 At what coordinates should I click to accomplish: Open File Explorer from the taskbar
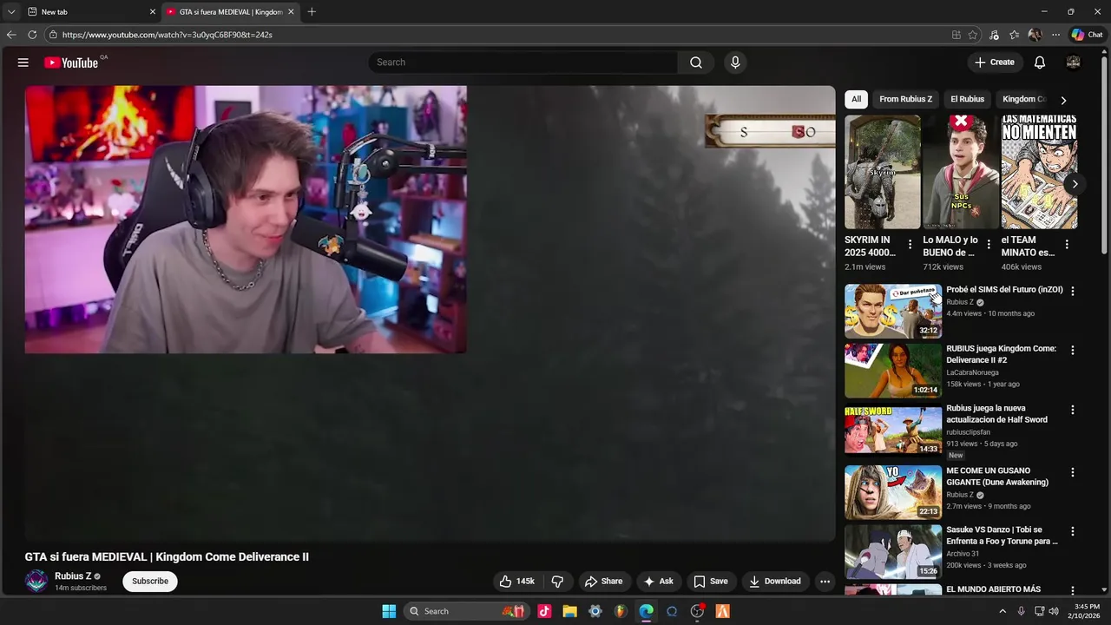(x=569, y=611)
